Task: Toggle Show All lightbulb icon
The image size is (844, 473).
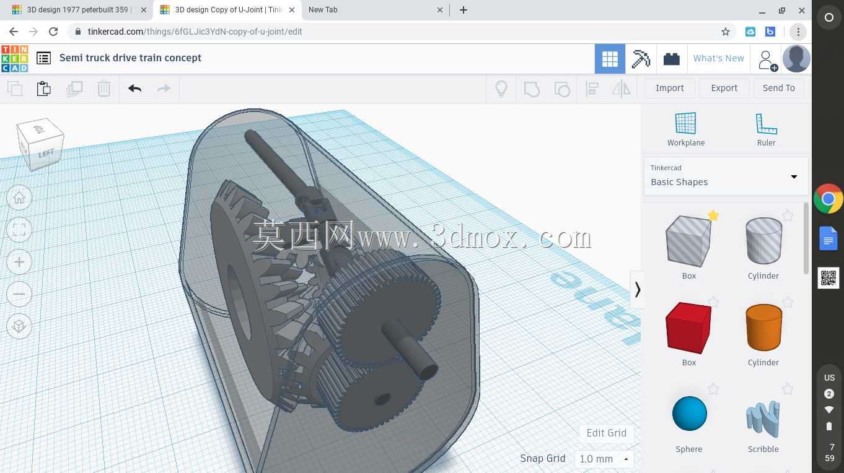Action: [501, 89]
